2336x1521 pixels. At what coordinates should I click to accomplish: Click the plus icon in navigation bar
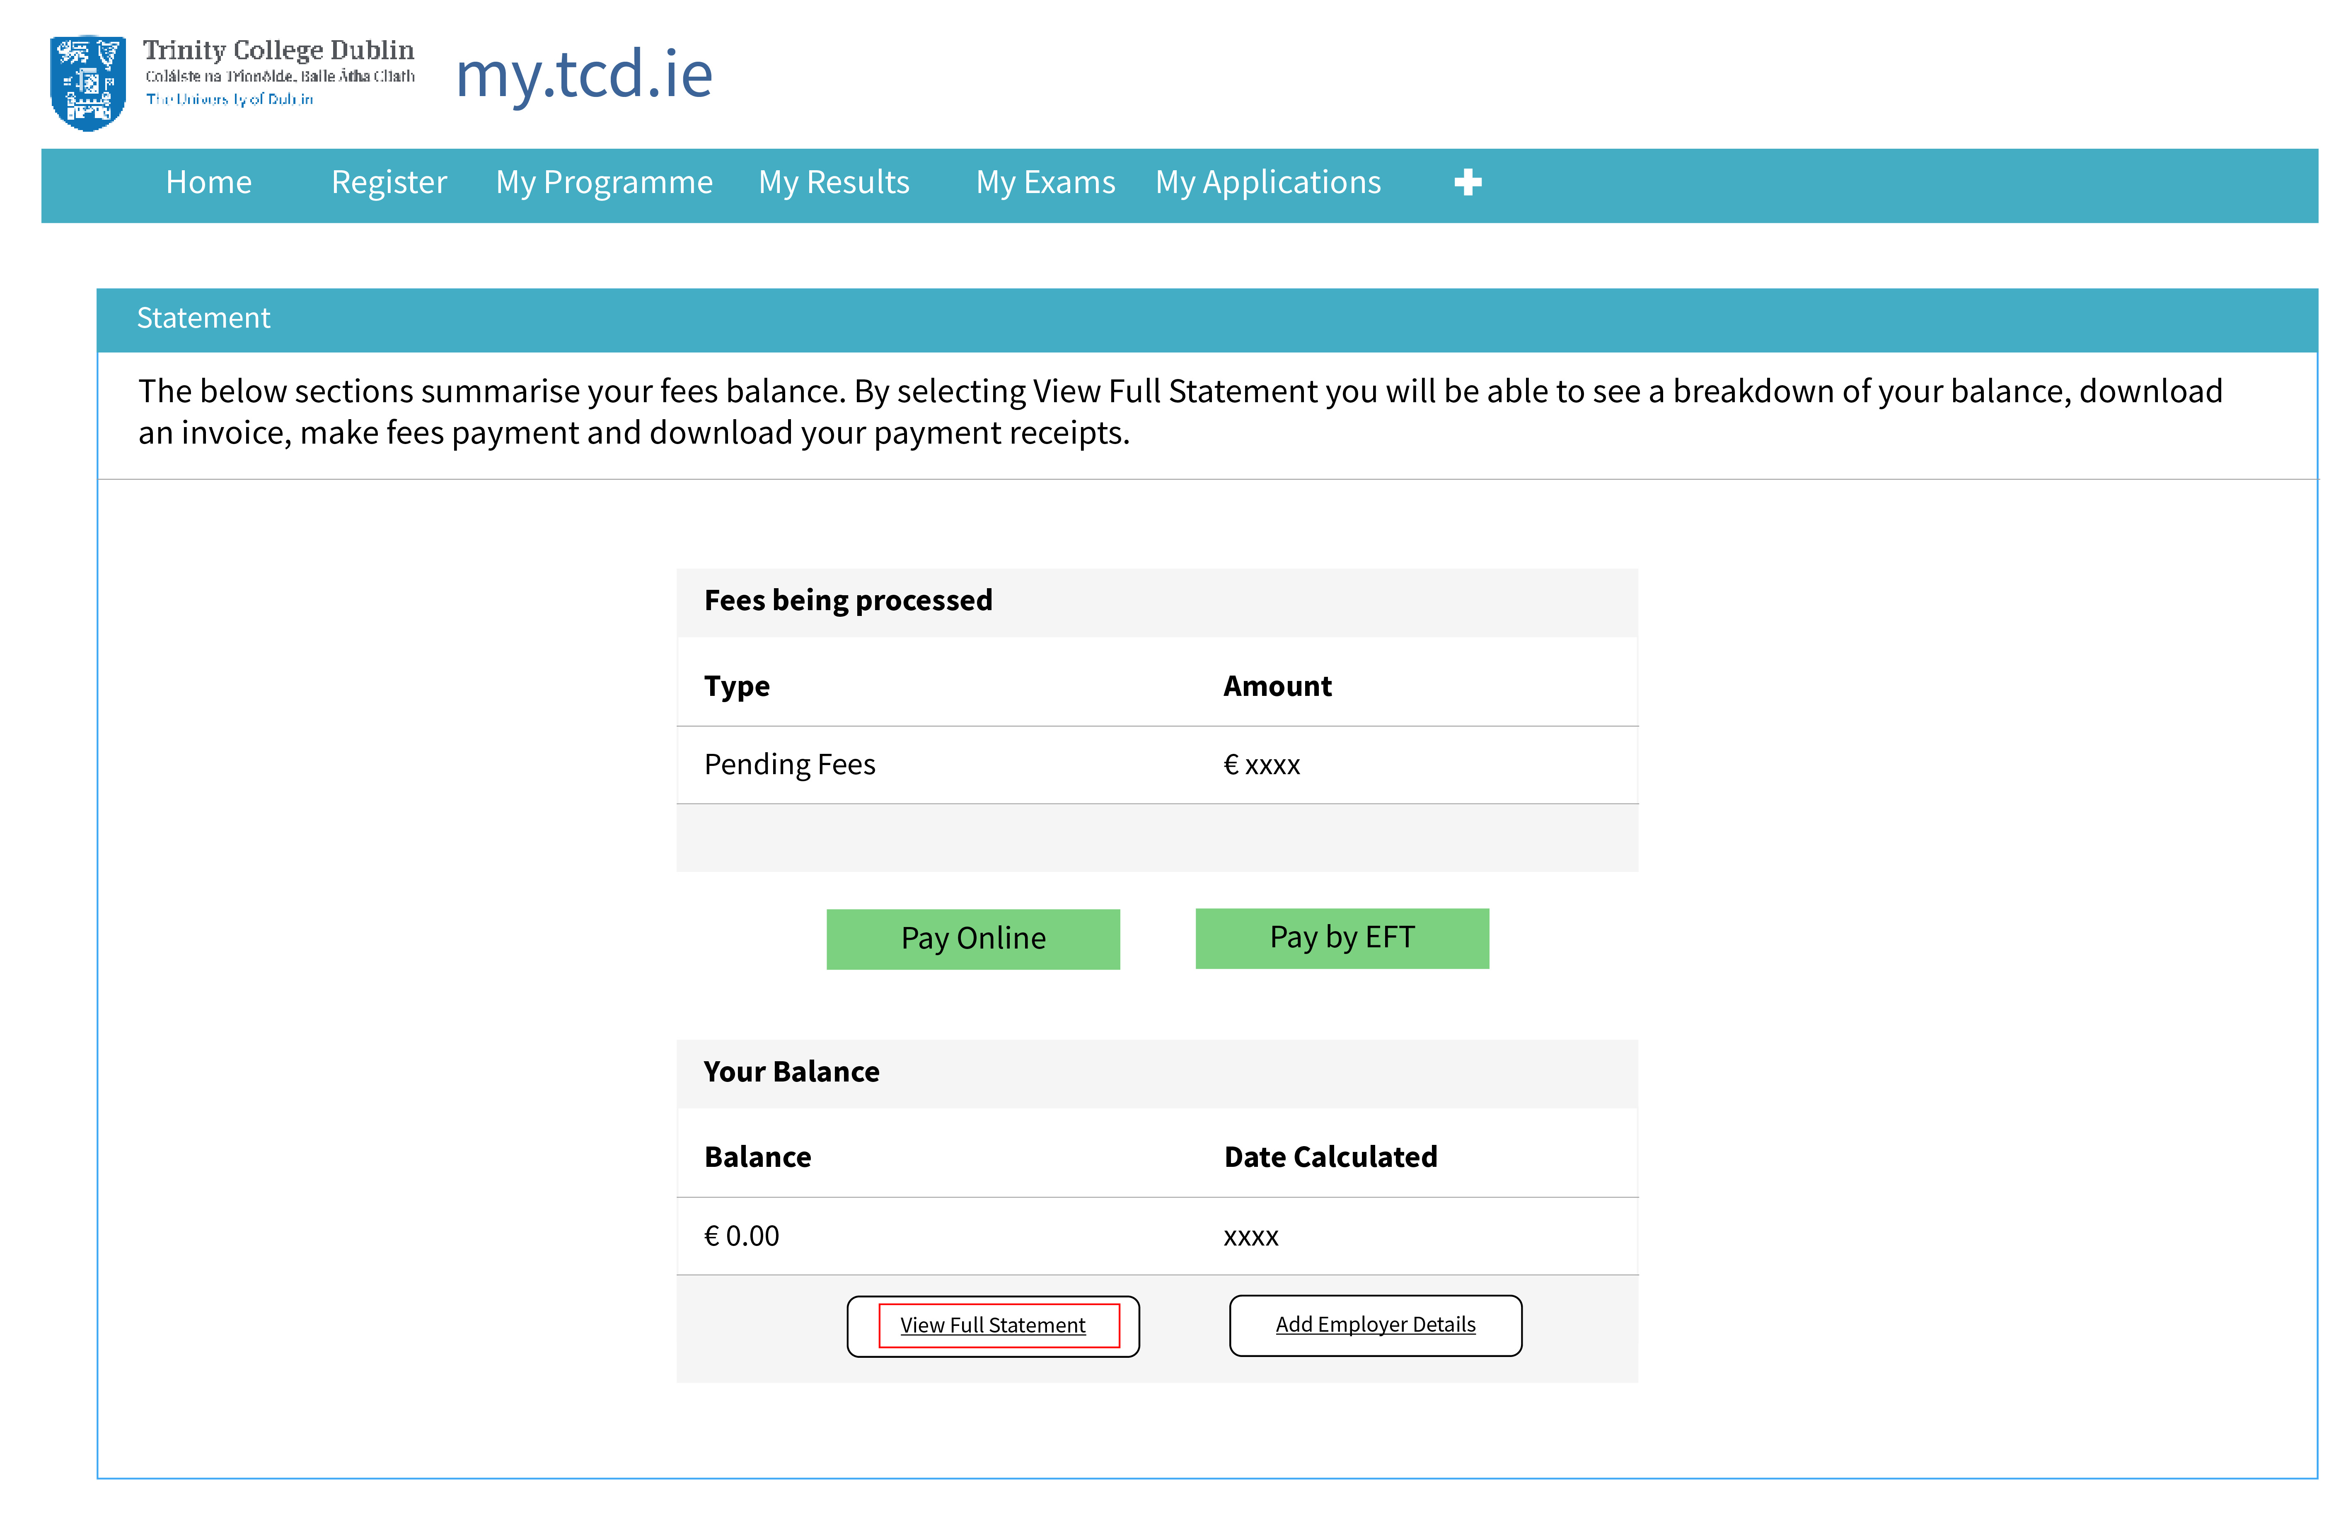[x=1468, y=183]
